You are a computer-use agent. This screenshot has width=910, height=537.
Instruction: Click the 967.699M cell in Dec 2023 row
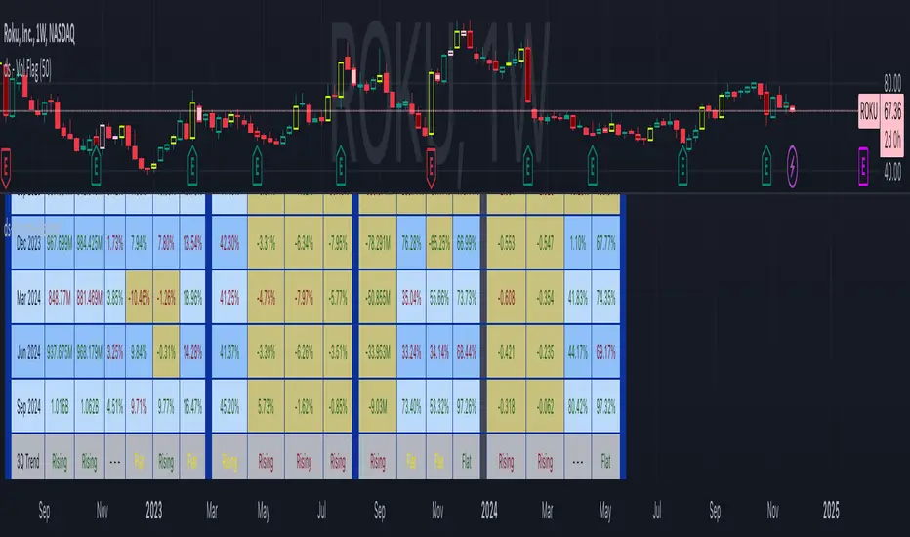click(60, 243)
